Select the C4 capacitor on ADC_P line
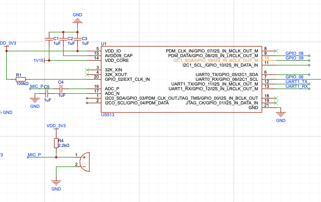Screen dimensions: 321x202 click(x=61, y=89)
